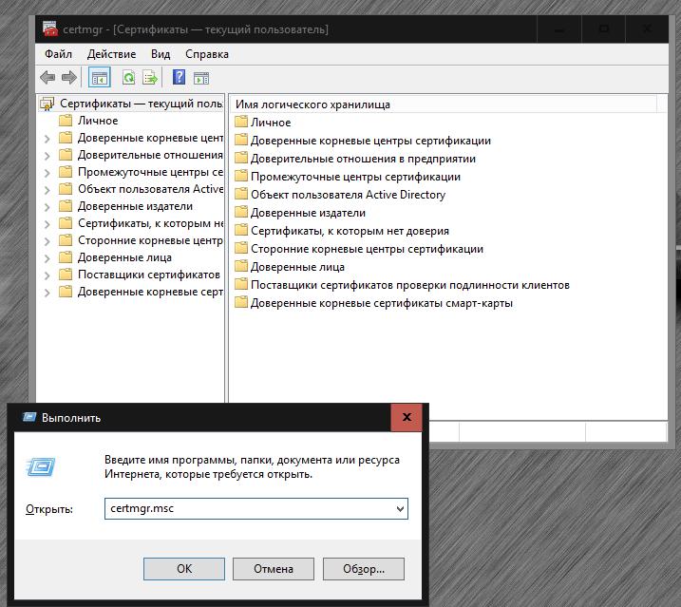Select the certificates root node icon in tree
The width and height of the screenshot is (681, 607).
pyautogui.click(x=47, y=104)
